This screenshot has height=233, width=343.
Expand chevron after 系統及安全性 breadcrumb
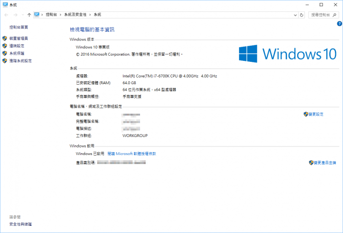pos(90,15)
